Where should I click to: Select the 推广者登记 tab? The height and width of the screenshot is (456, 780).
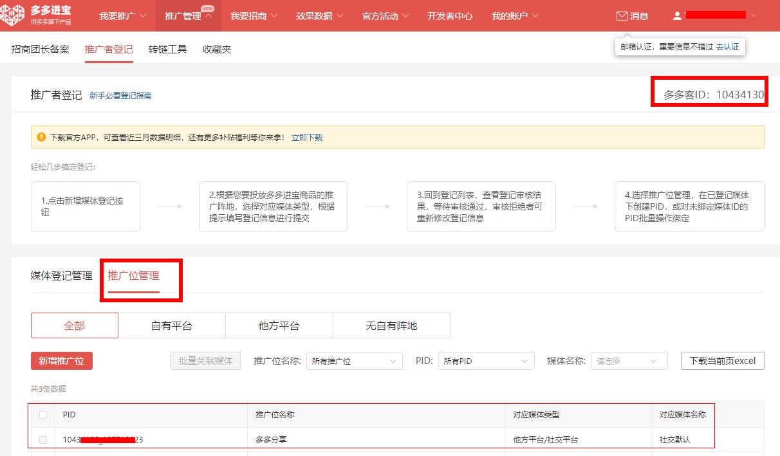(x=109, y=49)
